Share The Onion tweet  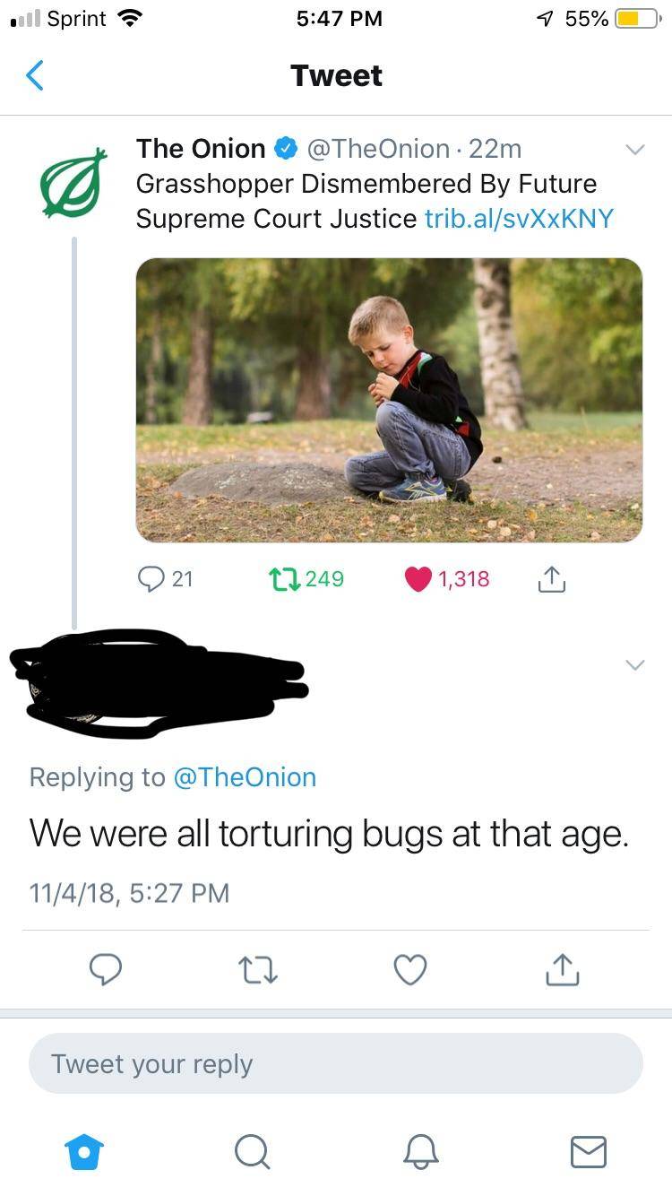coord(551,580)
